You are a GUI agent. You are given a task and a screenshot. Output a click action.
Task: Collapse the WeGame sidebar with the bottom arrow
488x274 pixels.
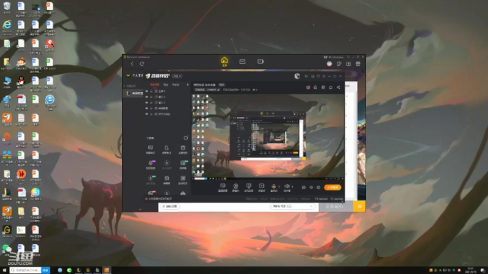[x=140, y=209]
